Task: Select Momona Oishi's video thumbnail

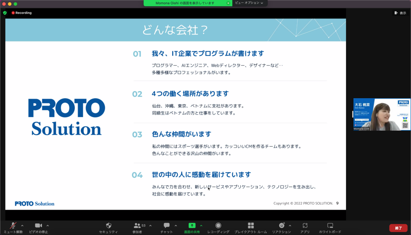Action: (x=382, y=115)
